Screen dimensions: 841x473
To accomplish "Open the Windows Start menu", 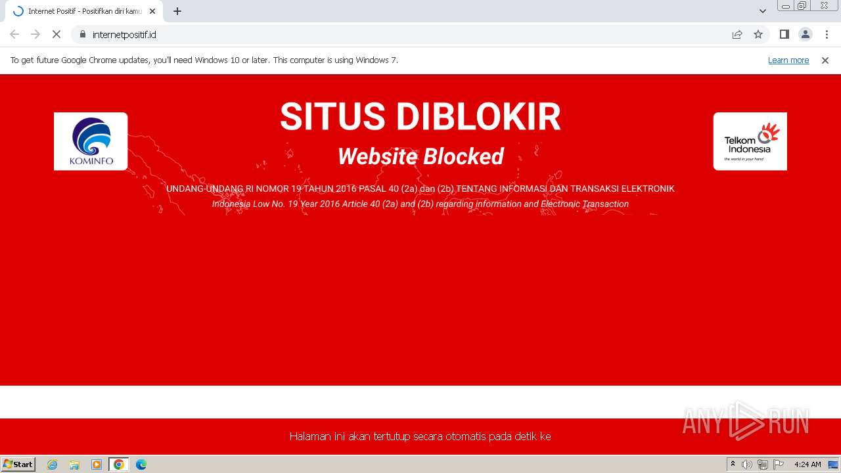I will [x=18, y=464].
